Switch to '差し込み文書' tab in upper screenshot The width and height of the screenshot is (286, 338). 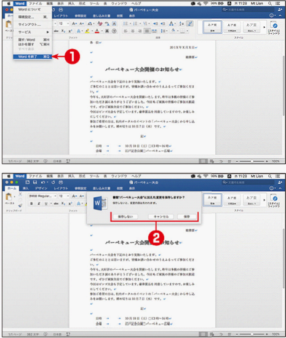point(101,16)
